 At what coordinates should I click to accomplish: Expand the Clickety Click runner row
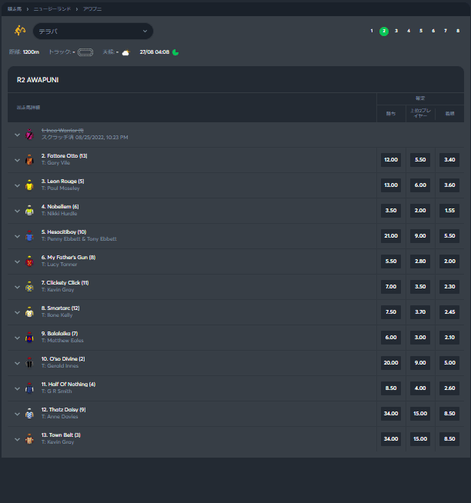17,286
